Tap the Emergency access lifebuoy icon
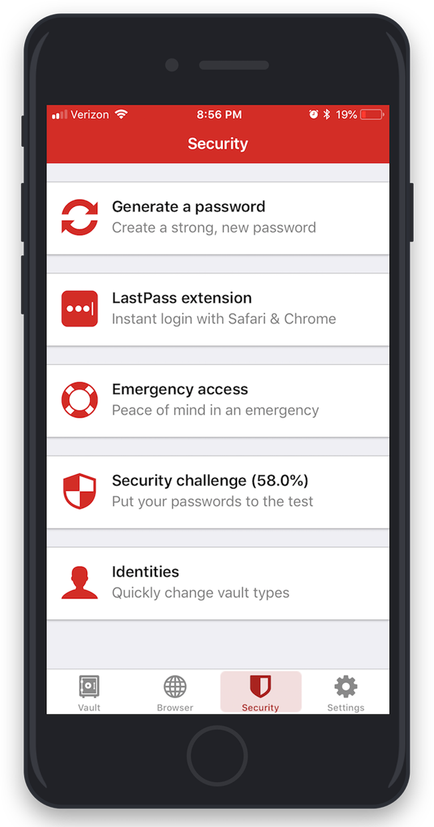 pyautogui.click(x=79, y=400)
